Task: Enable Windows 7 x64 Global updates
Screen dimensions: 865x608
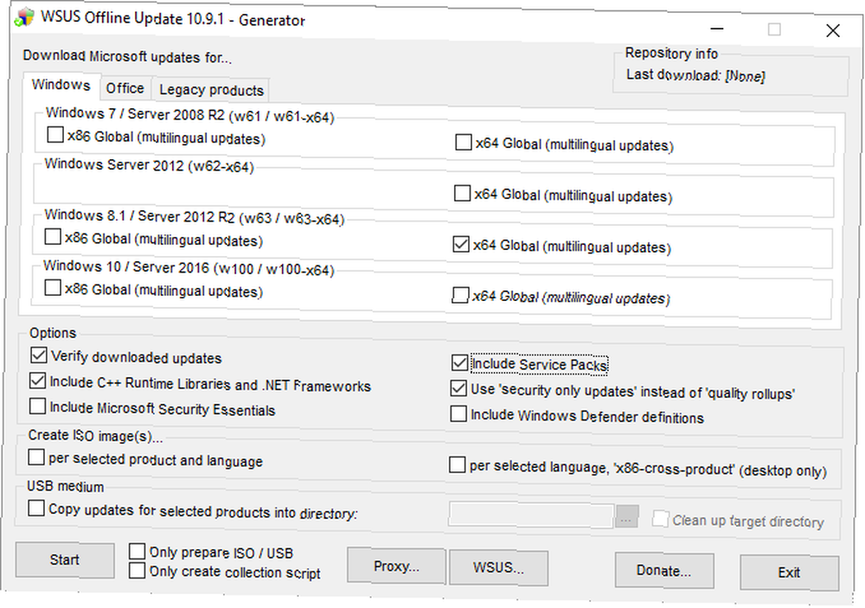Action: point(464,143)
